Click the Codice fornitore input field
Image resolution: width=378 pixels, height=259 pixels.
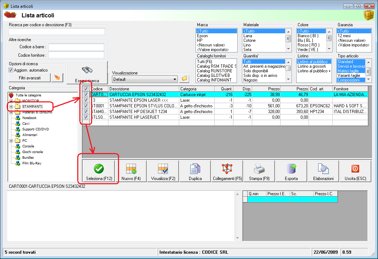(x=77, y=55)
